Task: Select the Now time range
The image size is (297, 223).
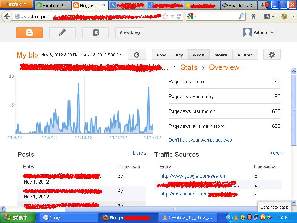Action: point(161,55)
